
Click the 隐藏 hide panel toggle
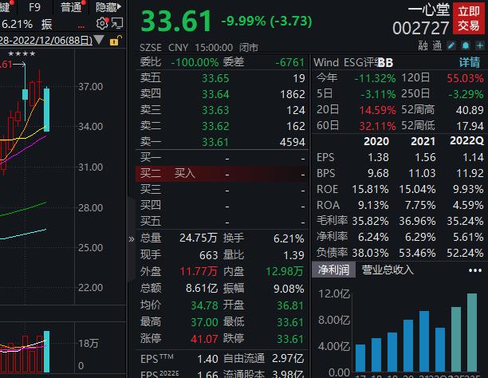[108, 7]
